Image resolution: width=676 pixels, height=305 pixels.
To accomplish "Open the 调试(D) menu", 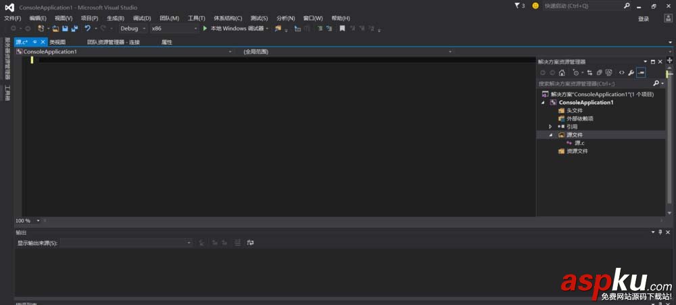I will click(x=142, y=18).
